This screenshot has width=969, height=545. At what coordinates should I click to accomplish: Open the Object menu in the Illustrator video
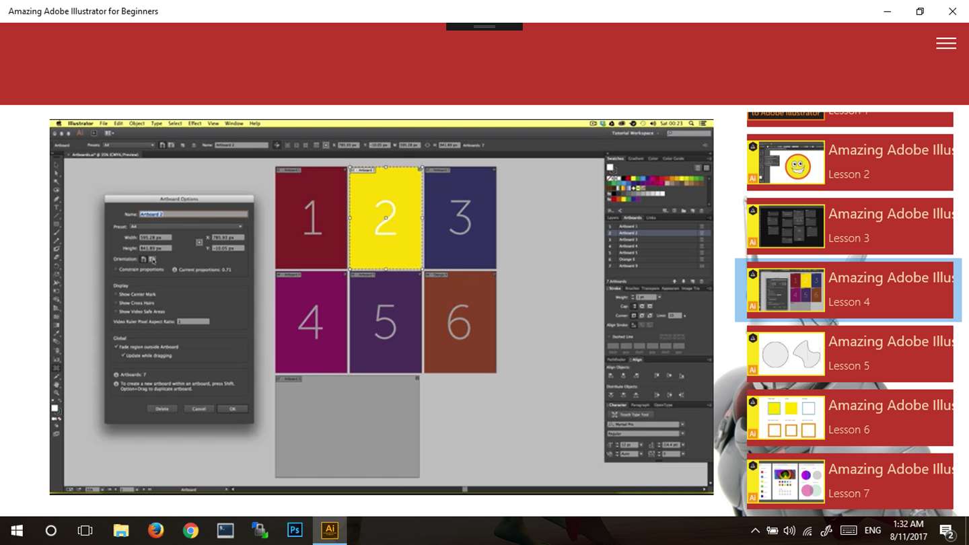click(137, 124)
